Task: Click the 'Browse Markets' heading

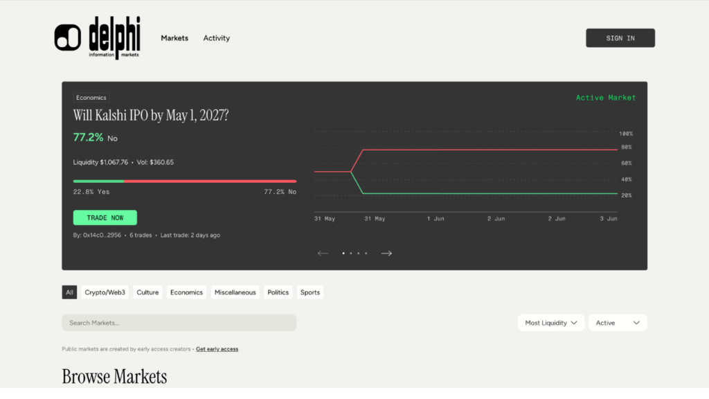Action: pos(114,376)
